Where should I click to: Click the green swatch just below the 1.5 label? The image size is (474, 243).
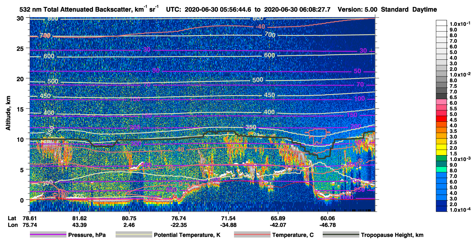pyautogui.click(x=441, y=158)
